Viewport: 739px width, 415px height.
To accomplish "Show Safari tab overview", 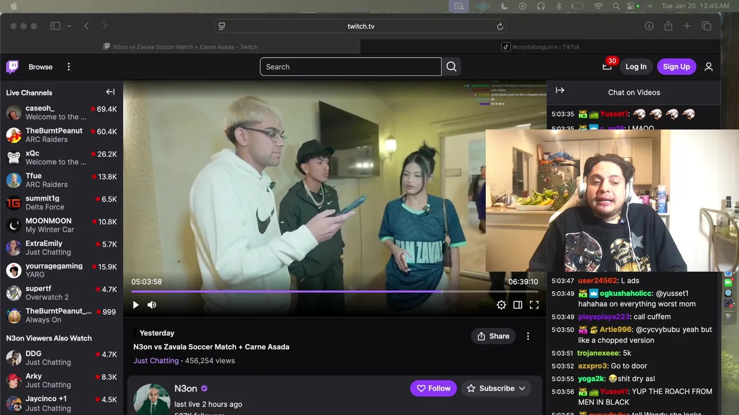I will (707, 26).
